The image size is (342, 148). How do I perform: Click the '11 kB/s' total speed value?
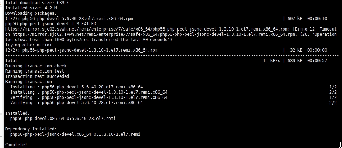click(271, 61)
